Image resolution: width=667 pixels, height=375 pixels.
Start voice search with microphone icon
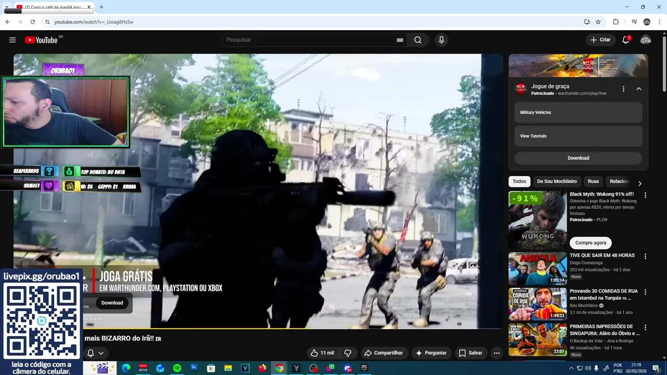(x=441, y=40)
